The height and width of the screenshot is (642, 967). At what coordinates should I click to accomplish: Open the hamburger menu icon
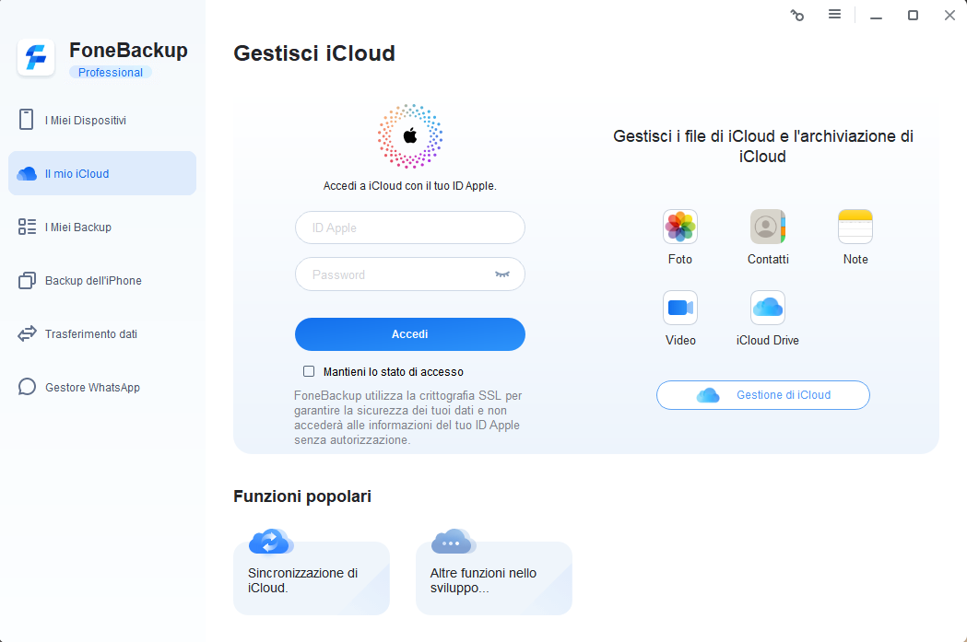(x=834, y=14)
